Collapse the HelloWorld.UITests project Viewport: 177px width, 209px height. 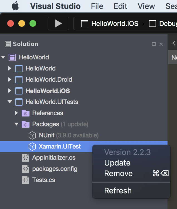pos(10,102)
